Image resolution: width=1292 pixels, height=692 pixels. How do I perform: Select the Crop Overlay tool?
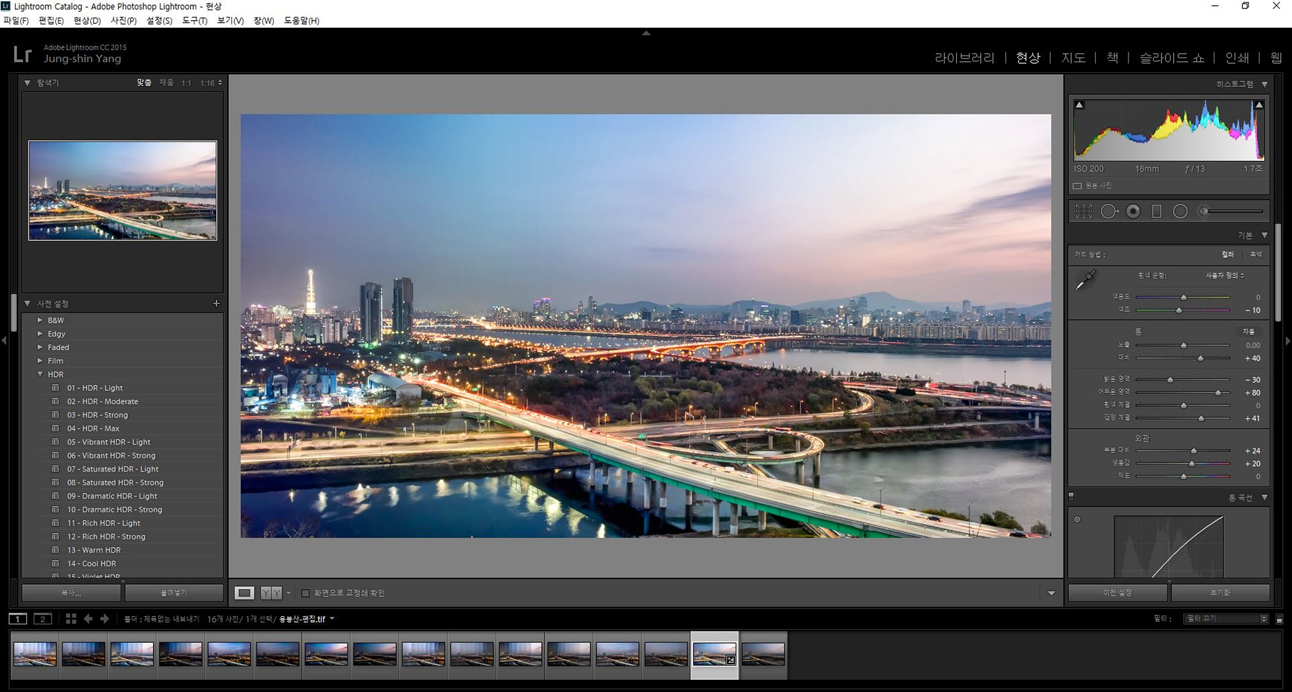pyautogui.click(x=1084, y=211)
